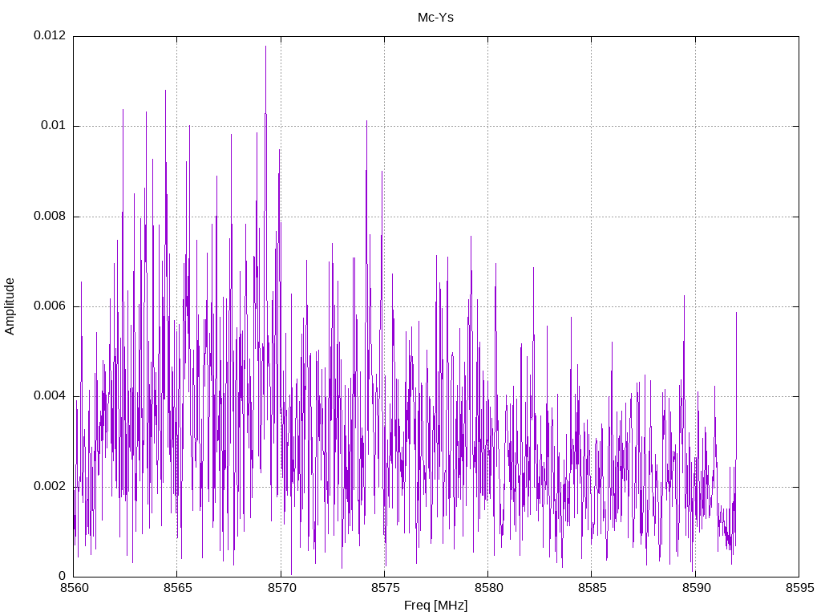Image resolution: width=821 pixels, height=616 pixels.
Task: Click the y-axis tick value 0.002
Action: click(50, 487)
